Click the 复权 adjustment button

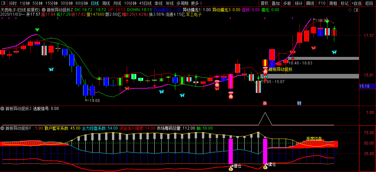click(x=264, y=3)
